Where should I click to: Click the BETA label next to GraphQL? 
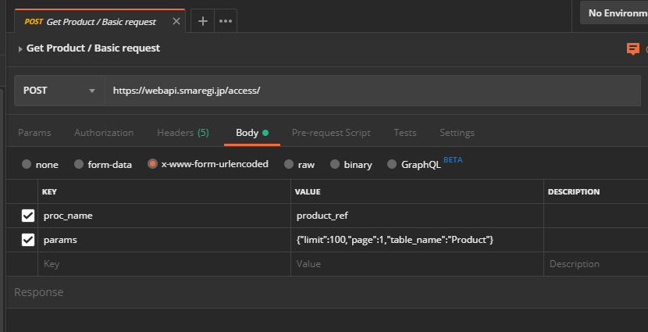453,160
